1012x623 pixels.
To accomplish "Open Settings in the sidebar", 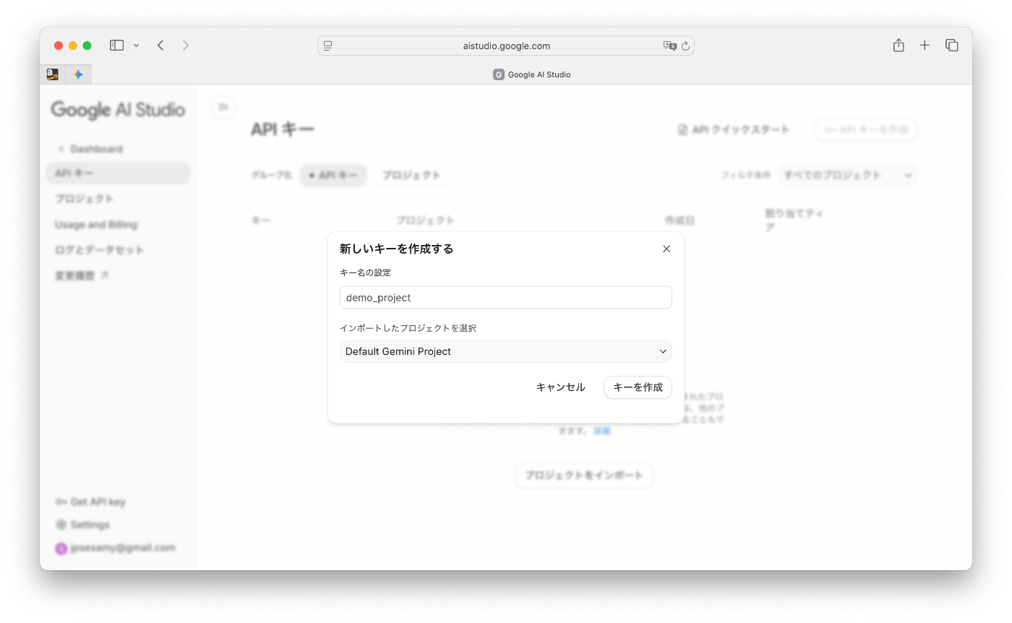I will (x=83, y=525).
